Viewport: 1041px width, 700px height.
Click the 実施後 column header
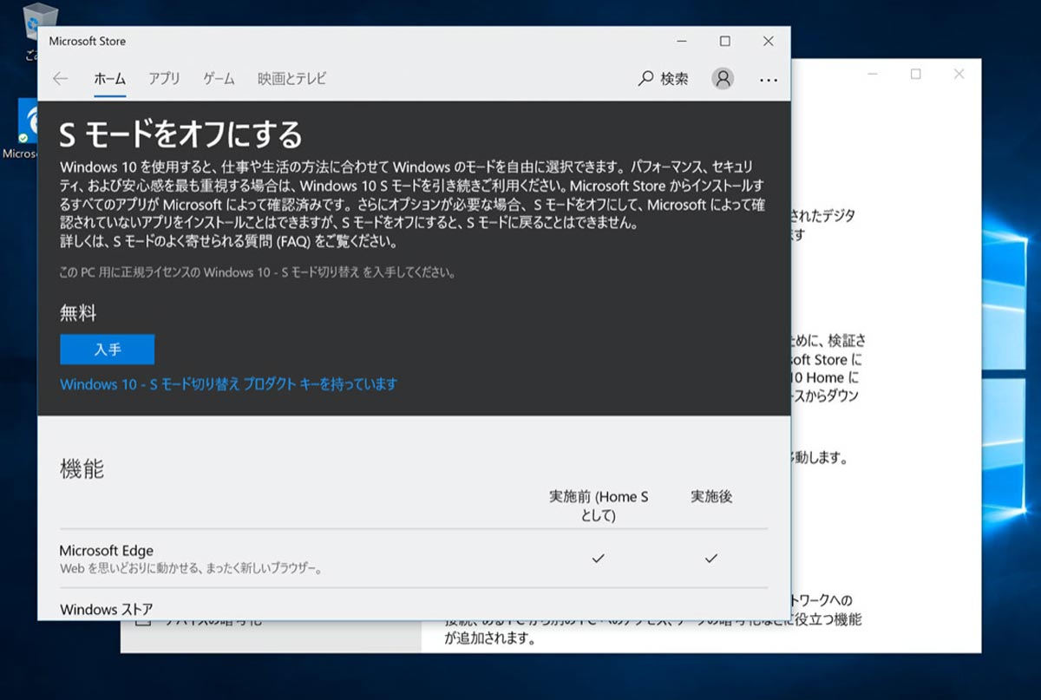click(x=711, y=497)
